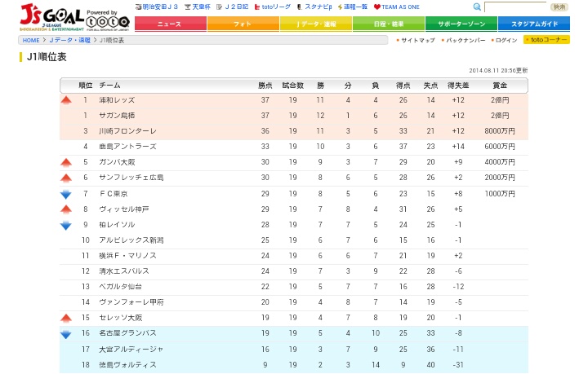Click the blue down arrow beside ＦＣ東京
Screen dimensions: 588x374
[x=66, y=194]
